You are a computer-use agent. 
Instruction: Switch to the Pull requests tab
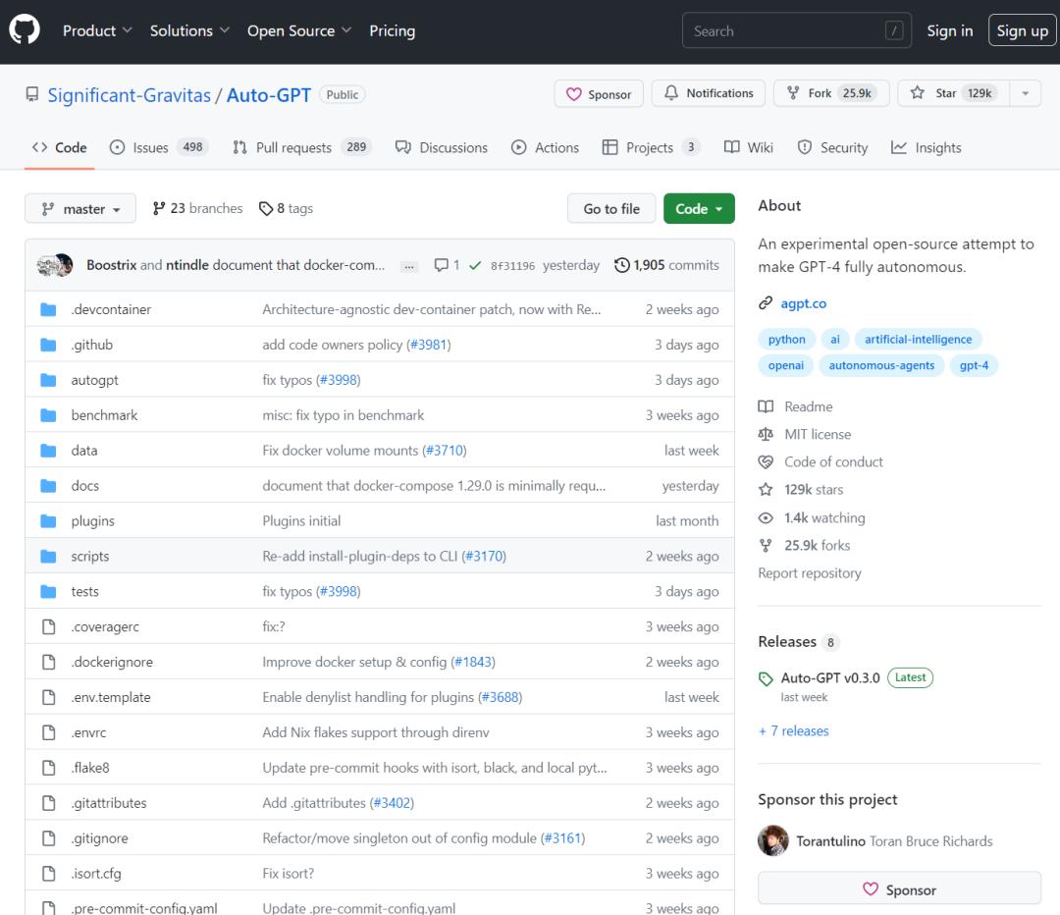300,147
